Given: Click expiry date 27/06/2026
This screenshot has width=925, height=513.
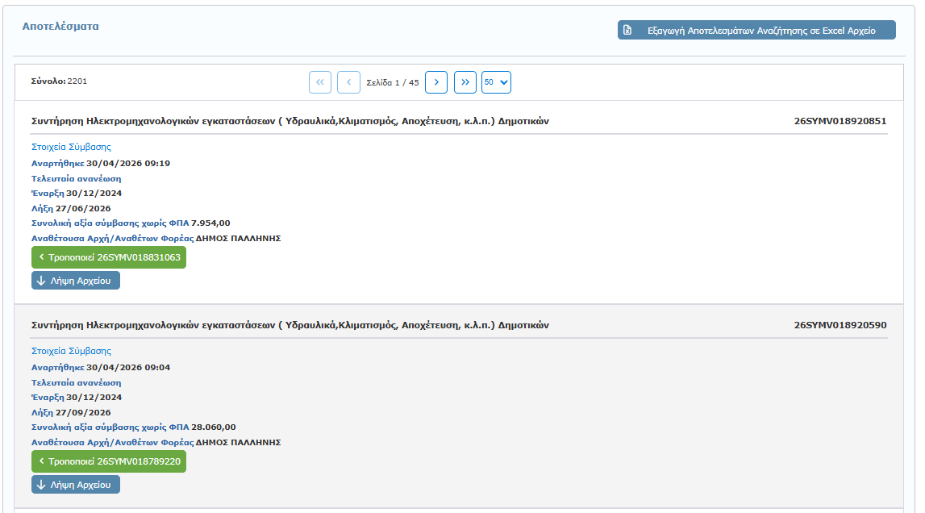Looking at the screenshot, I should [x=83, y=208].
